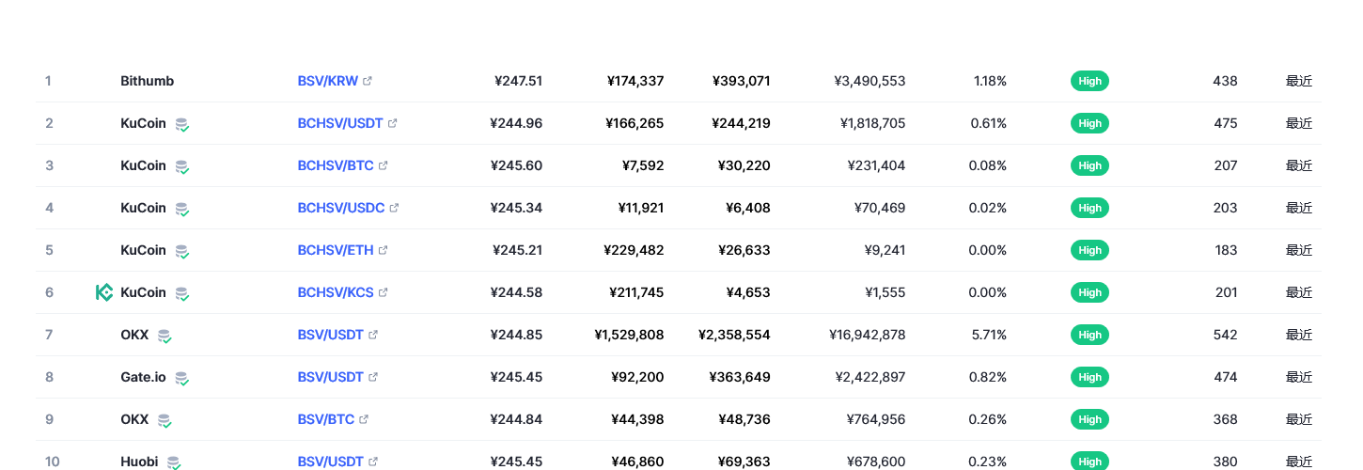Open the Bithumb exchange page
Viewport: 1363px width, 470px height.
[147, 81]
